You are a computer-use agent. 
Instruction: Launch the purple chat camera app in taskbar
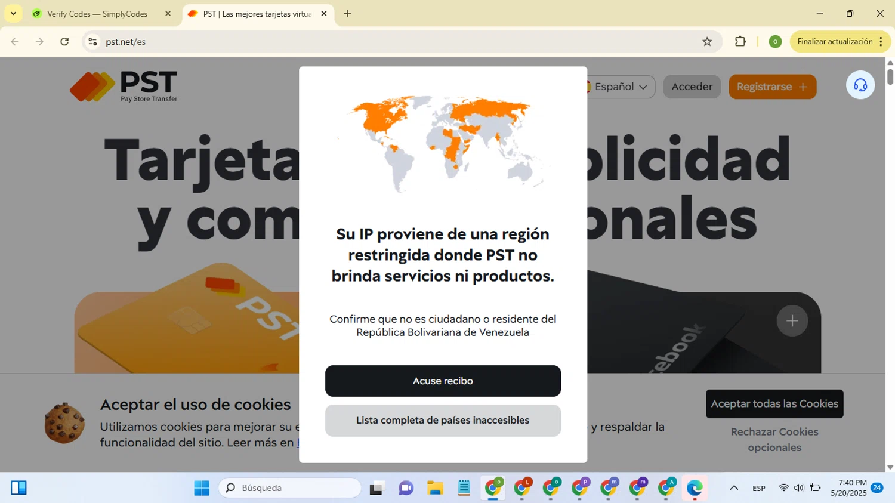[406, 488]
